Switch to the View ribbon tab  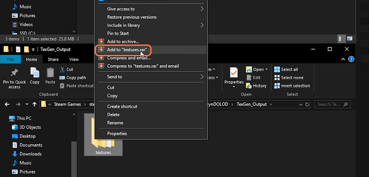coord(74,59)
